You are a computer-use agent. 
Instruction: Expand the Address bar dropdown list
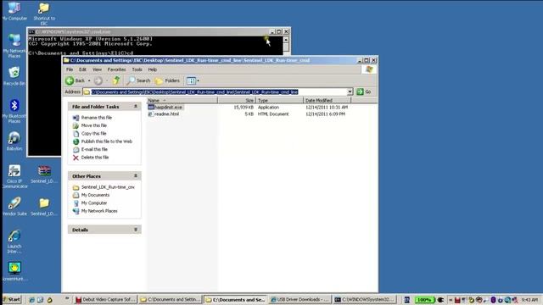(350, 91)
